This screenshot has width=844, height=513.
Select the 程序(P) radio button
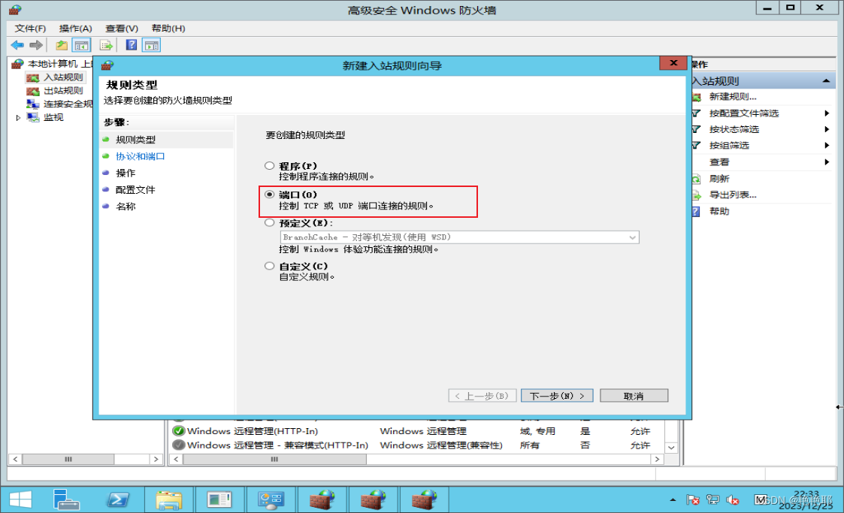point(270,166)
